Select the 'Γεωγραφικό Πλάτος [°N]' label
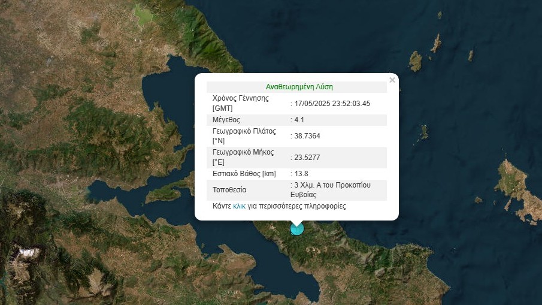Screen dimensions: 542x305 coord(244,136)
